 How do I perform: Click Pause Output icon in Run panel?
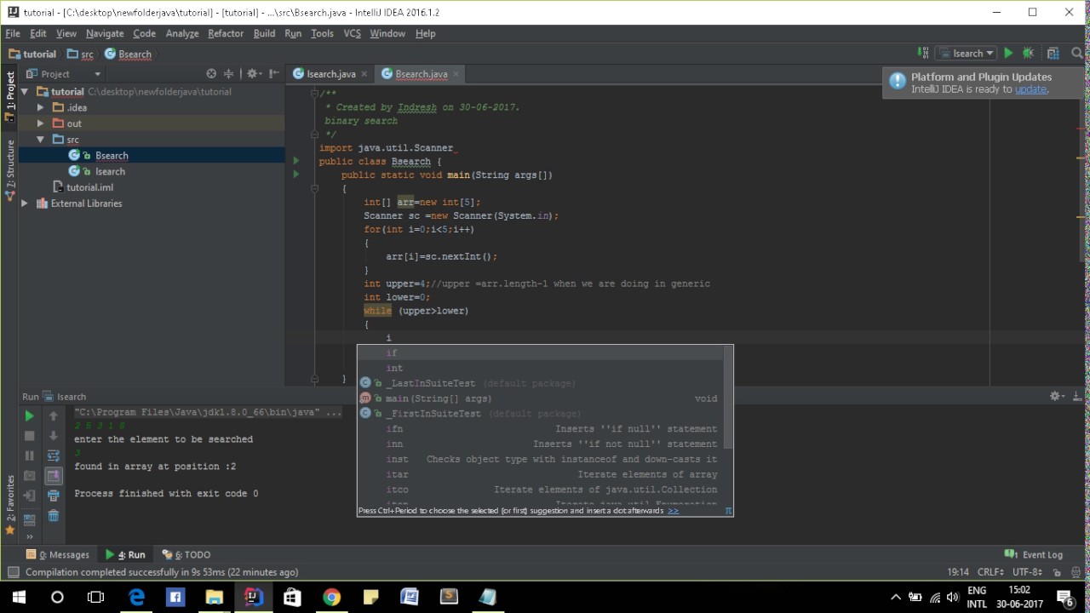[x=29, y=455]
